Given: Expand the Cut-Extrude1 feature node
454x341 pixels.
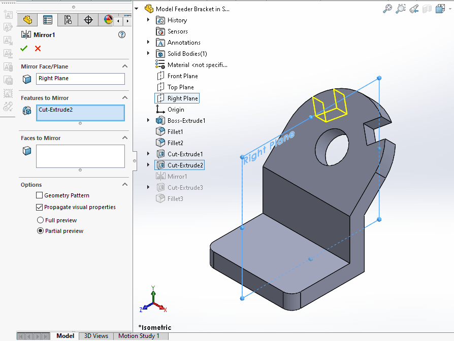Looking at the screenshot, I should (x=147, y=154).
